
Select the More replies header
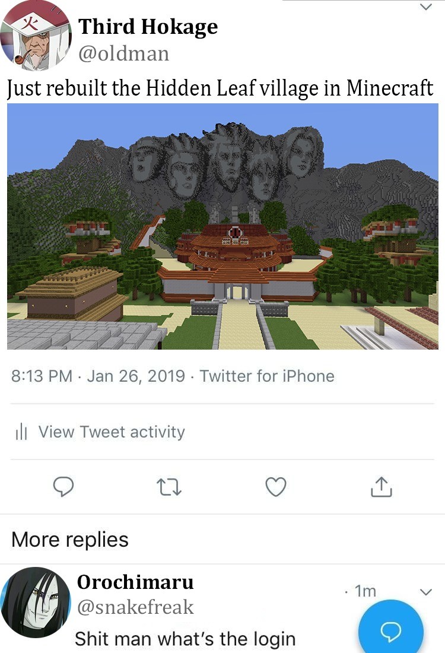click(x=70, y=540)
